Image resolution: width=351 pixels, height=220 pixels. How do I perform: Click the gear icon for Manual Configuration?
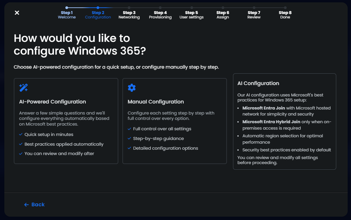(132, 88)
